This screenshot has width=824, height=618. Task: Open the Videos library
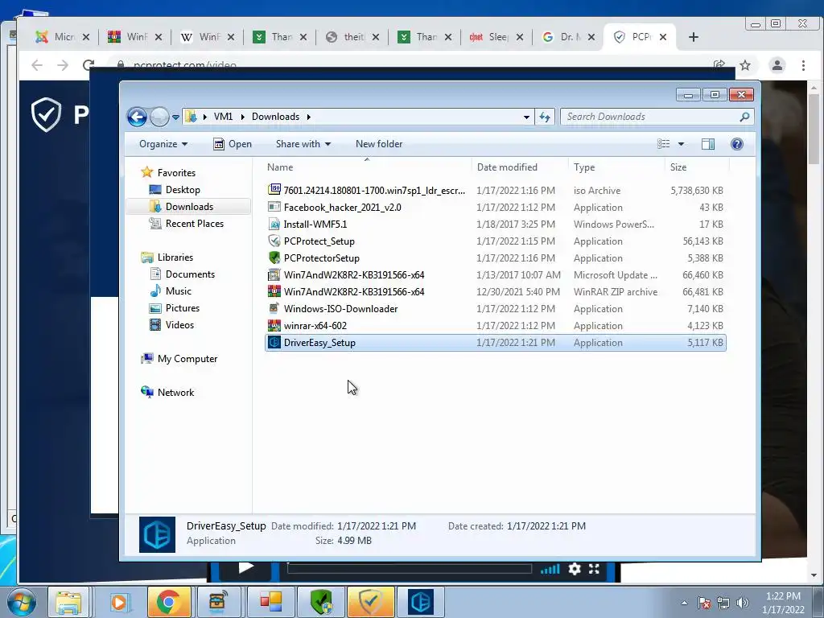point(179,325)
